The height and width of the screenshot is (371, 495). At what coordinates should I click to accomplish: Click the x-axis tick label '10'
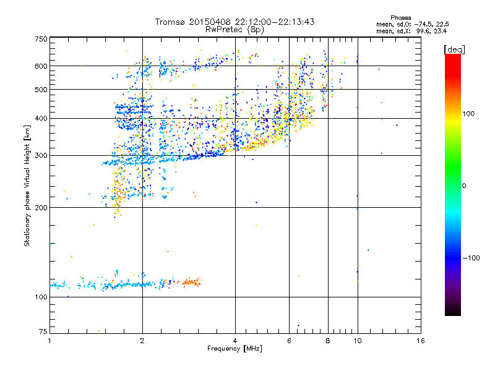pyautogui.click(x=358, y=341)
